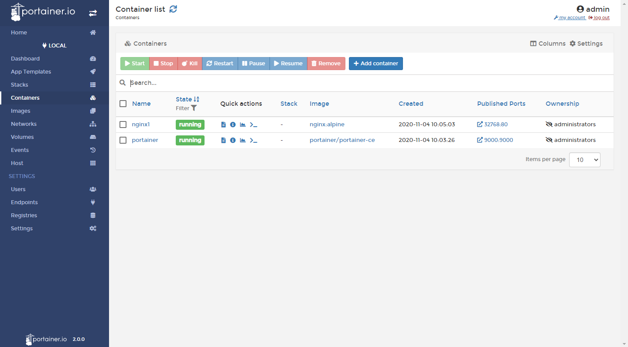Toggle the select-all containers checkbox
This screenshot has width=628, height=347.
tap(123, 104)
